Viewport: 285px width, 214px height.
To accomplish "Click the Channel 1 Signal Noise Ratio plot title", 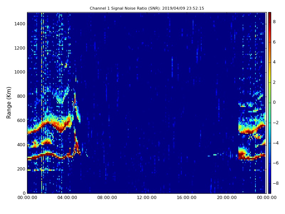I will tap(147, 8).
